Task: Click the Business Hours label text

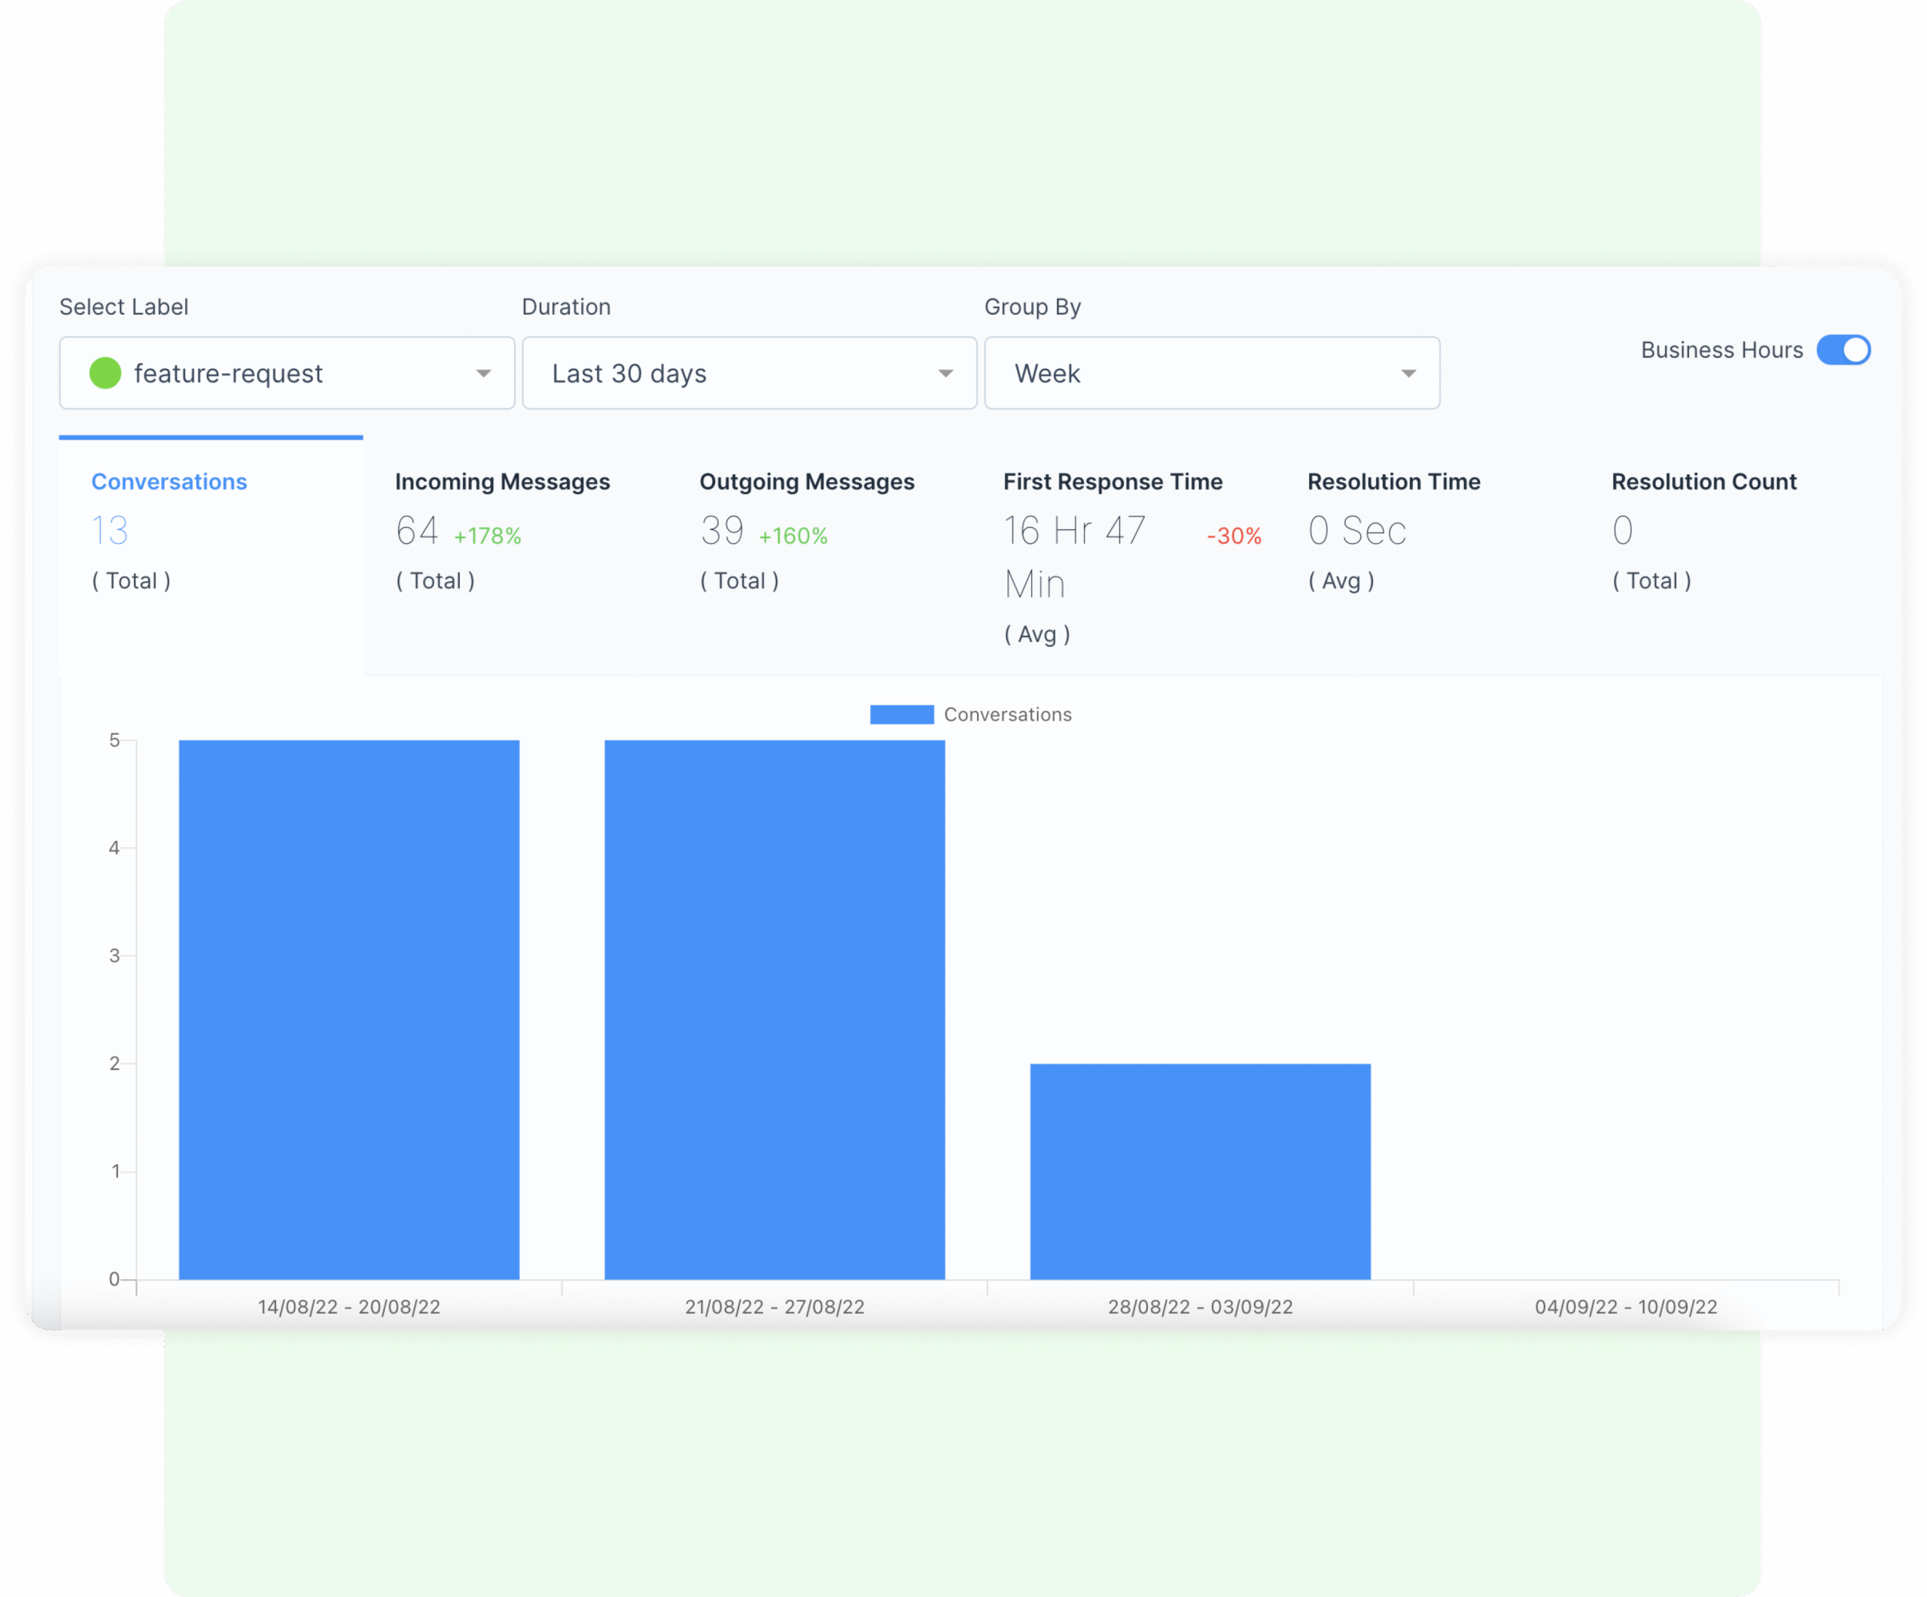Action: pos(1722,349)
